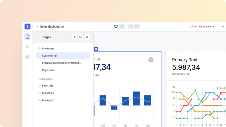Click the info icon on the card
Screen dimensions: 226x127
click(151, 60)
